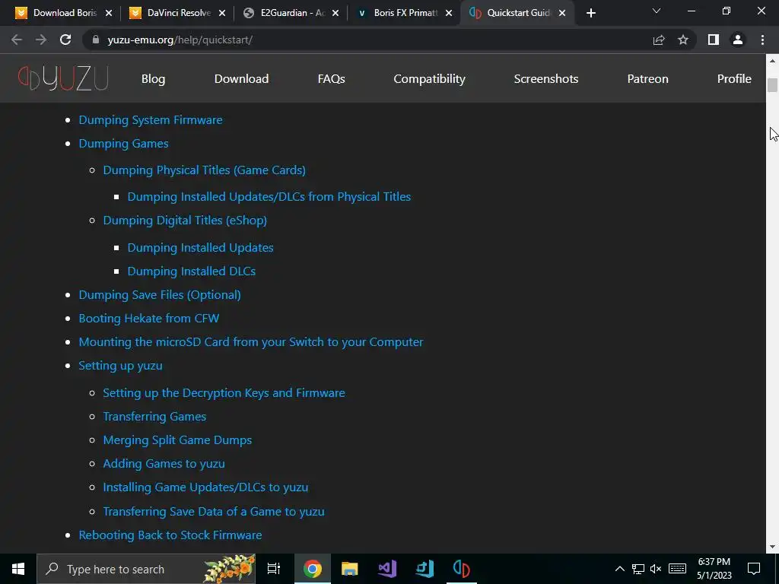Open File Explorer from the taskbar
The width and height of the screenshot is (779, 584).
[350, 569]
